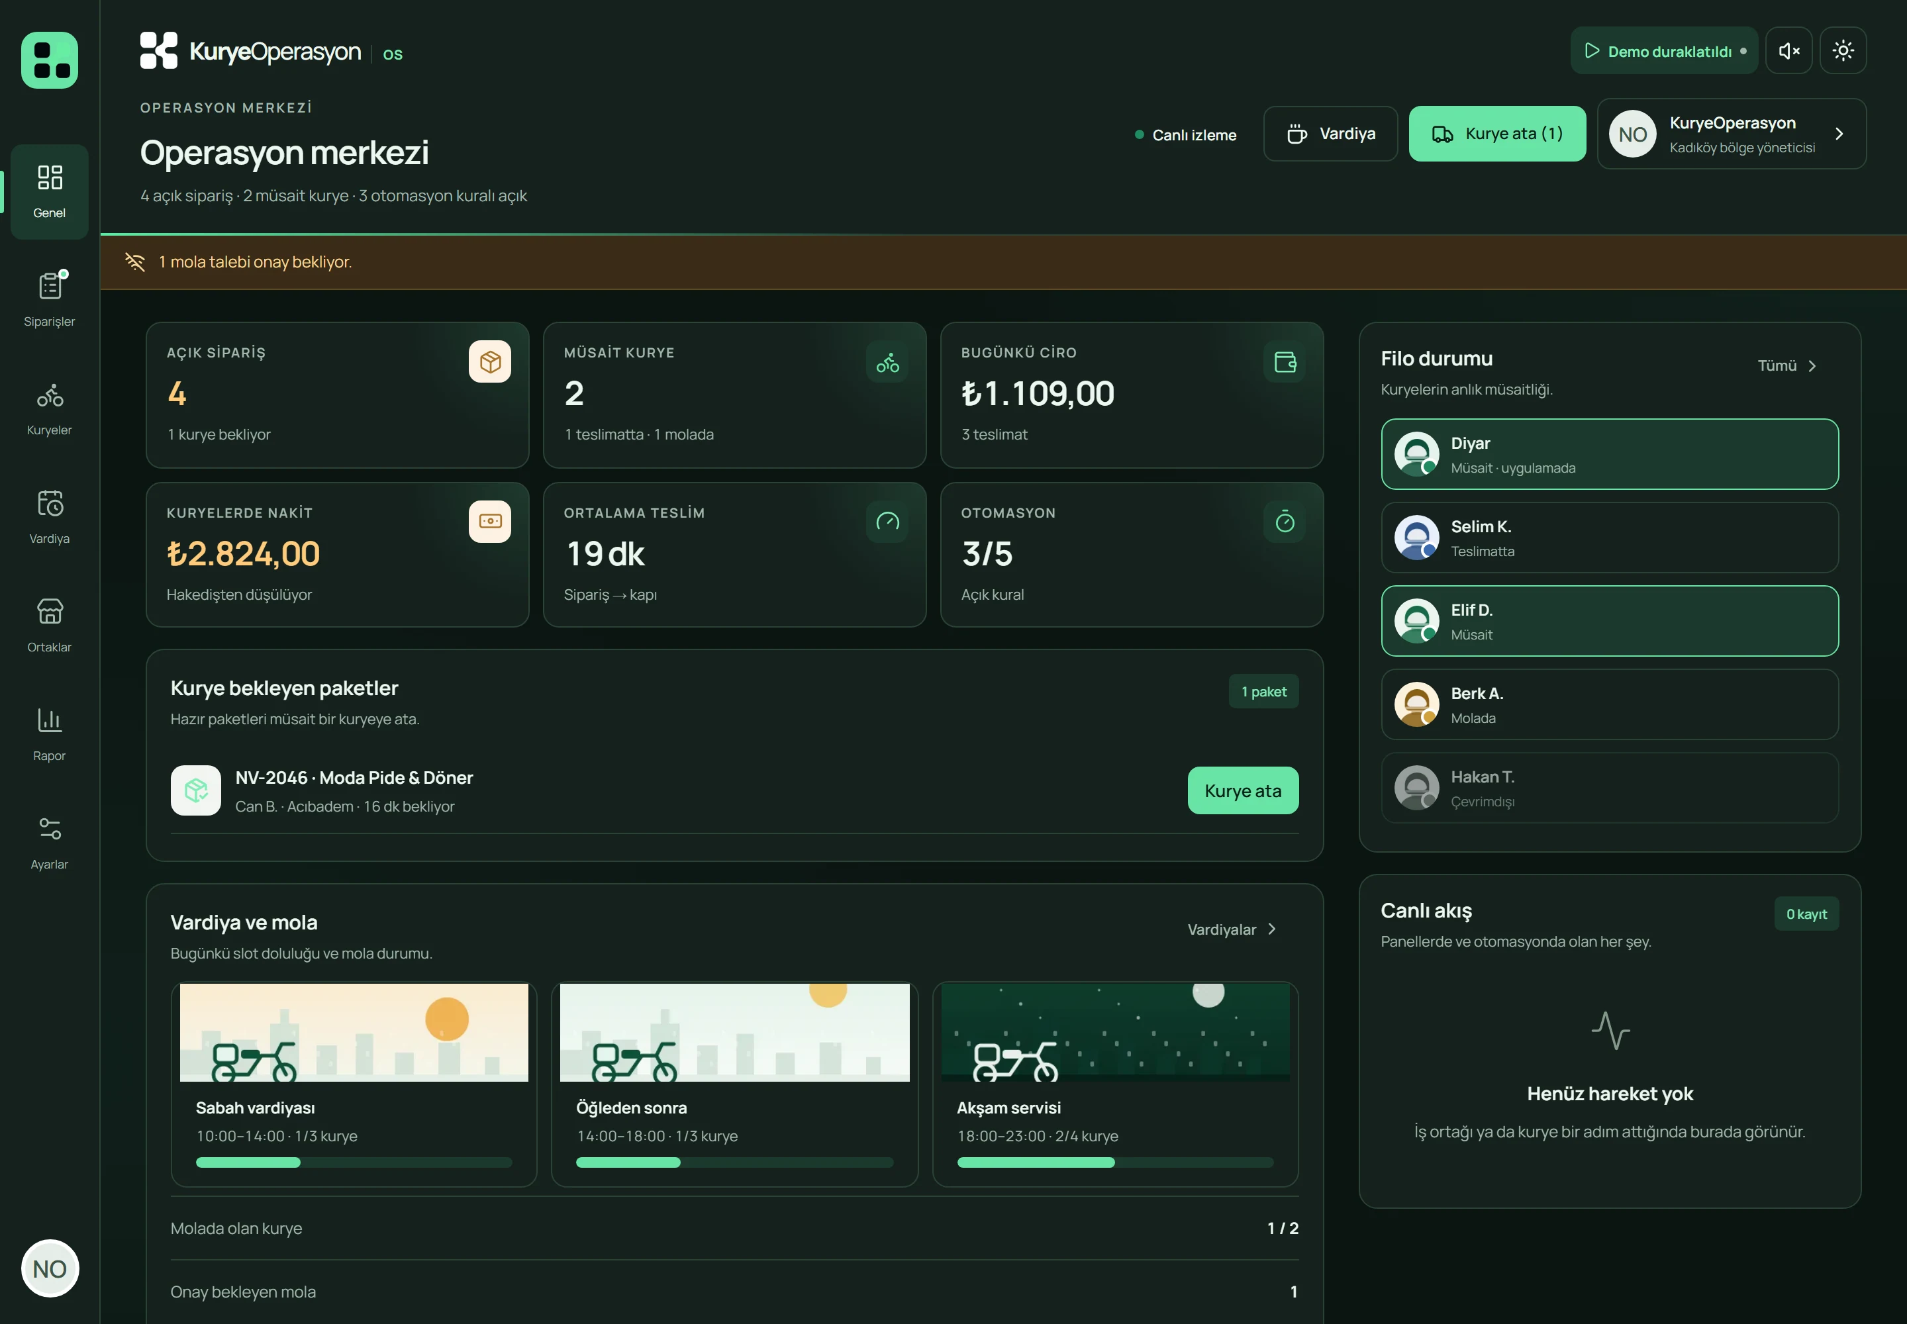This screenshot has width=1907, height=1324.
Task: Toggle the muted sound button
Action: (x=1789, y=50)
